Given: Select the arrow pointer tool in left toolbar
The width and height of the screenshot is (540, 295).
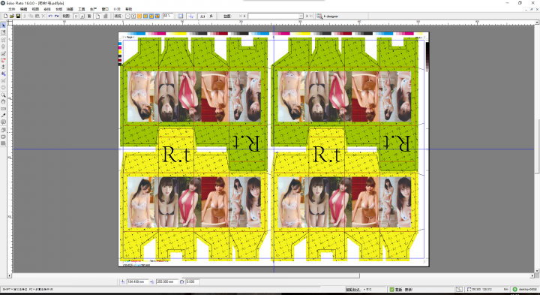Looking at the screenshot, I should pyautogui.click(x=4, y=26).
